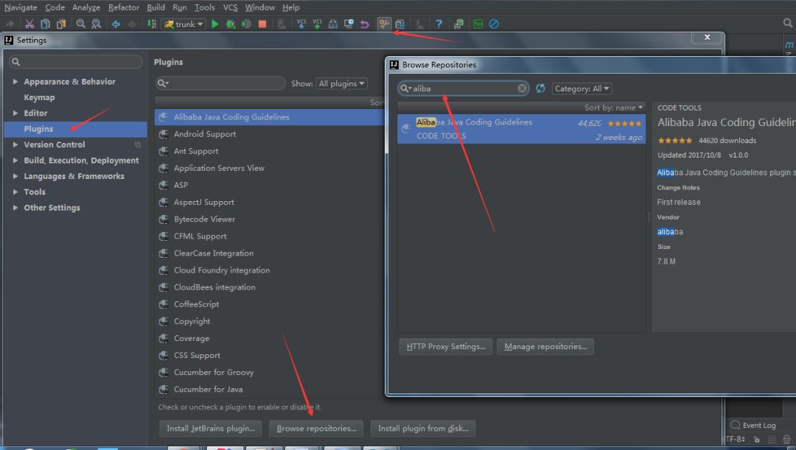The height and width of the screenshot is (450, 796).
Task: Click the HTTP Proxy Settings button
Action: click(445, 346)
